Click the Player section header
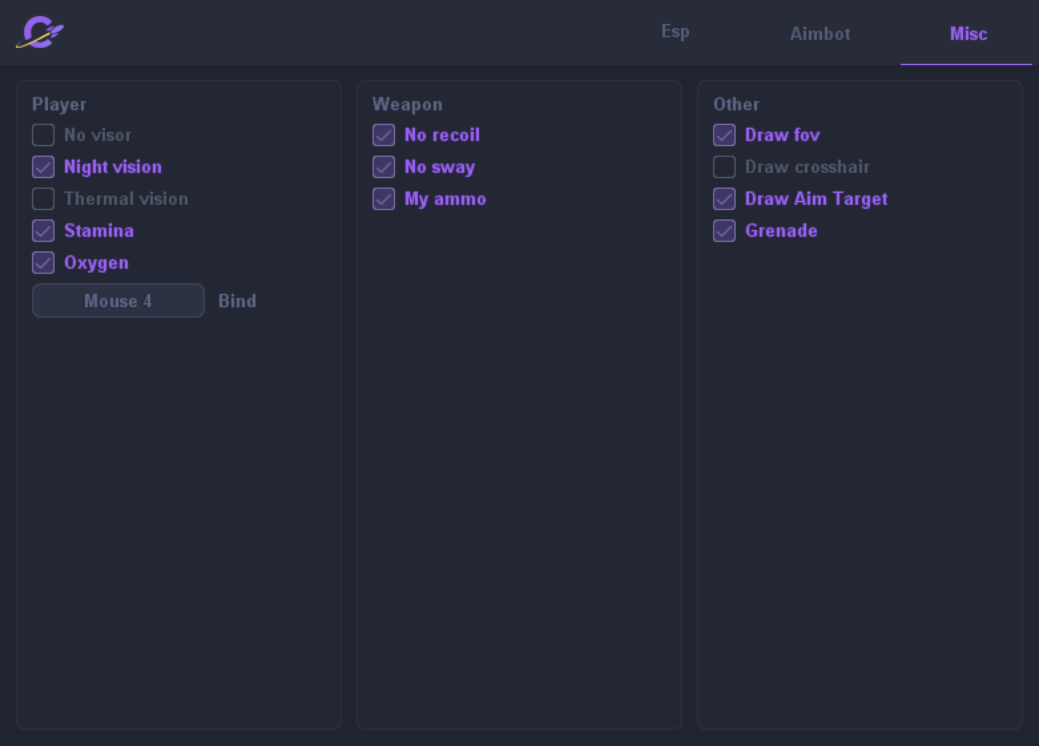 (x=59, y=104)
